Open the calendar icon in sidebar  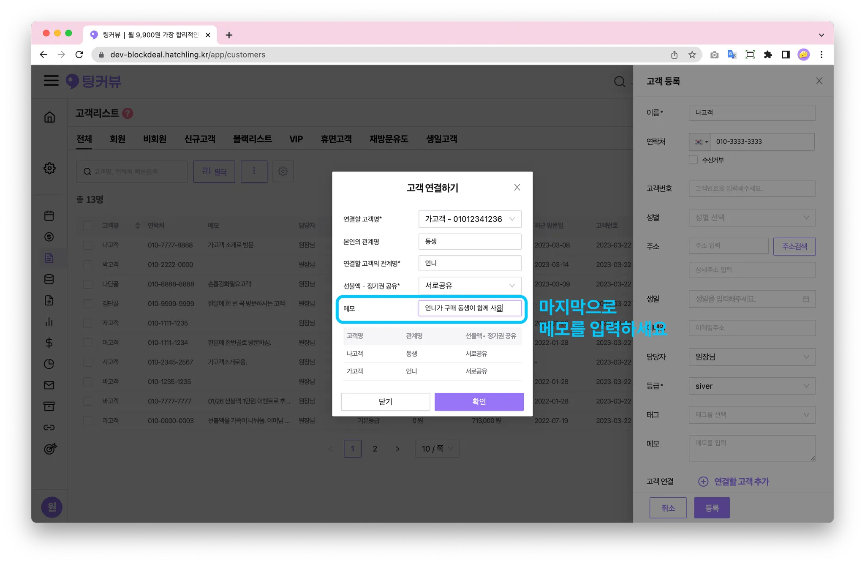pyautogui.click(x=49, y=215)
